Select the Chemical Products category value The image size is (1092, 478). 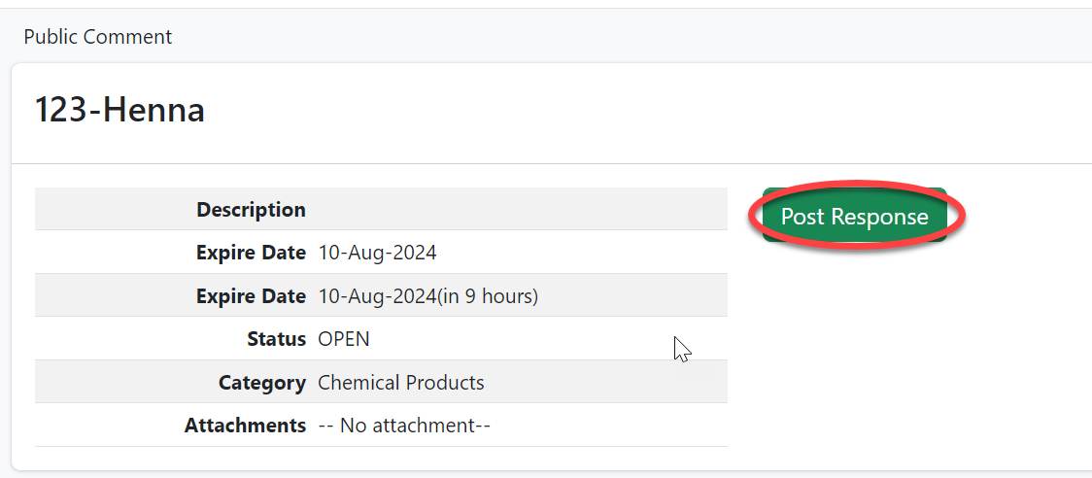tap(401, 383)
